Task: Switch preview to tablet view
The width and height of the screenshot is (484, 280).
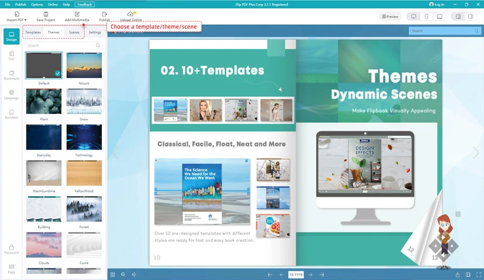Action: (439, 16)
